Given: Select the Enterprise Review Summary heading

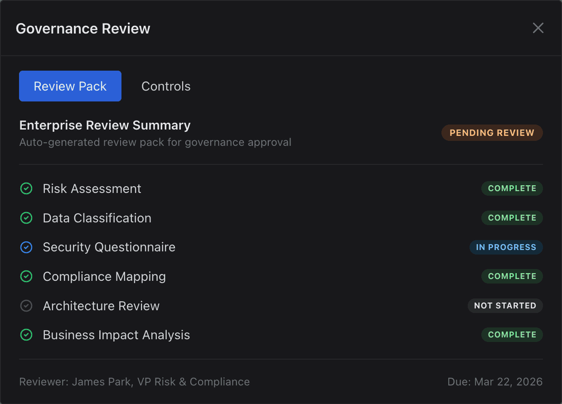Looking at the screenshot, I should pos(105,125).
